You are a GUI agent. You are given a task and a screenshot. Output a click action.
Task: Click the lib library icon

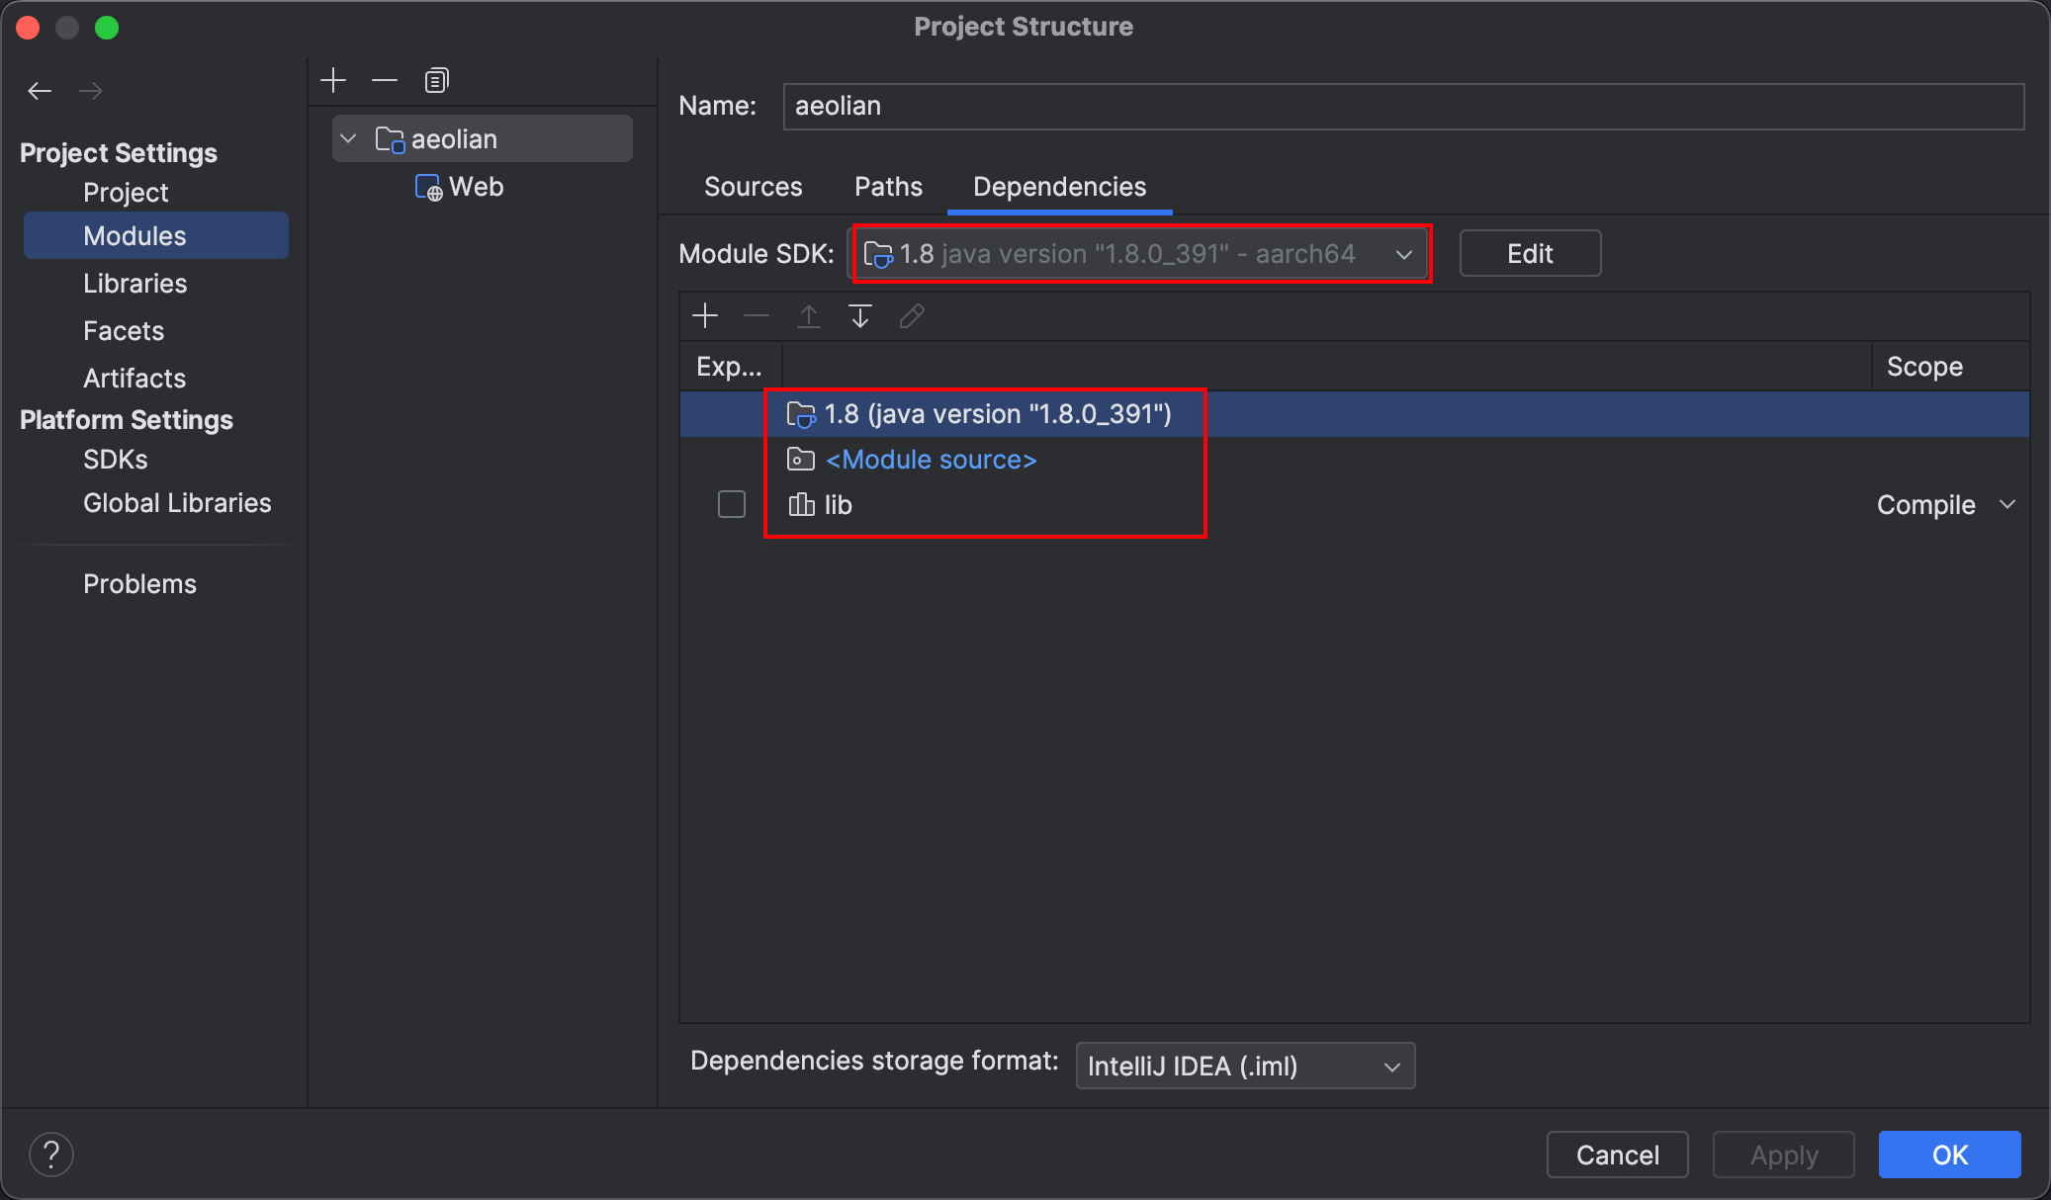pyautogui.click(x=801, y=505)
